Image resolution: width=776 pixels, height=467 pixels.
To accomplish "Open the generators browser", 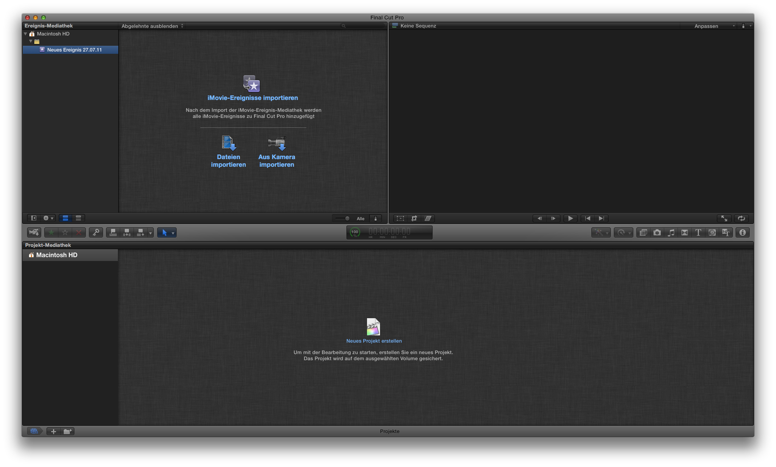I will 712,232.
